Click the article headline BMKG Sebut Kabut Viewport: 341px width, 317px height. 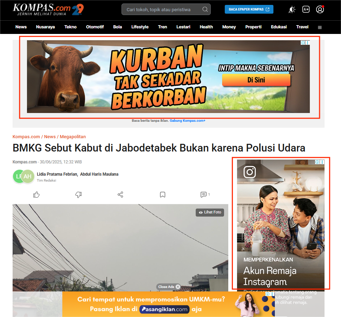[x=159, y=148]
